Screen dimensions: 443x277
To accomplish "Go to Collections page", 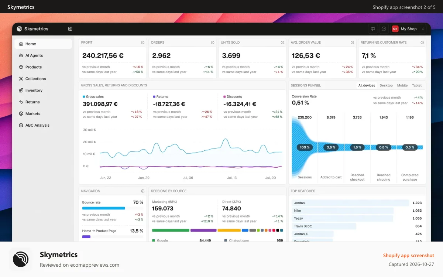I will [43, 79].
